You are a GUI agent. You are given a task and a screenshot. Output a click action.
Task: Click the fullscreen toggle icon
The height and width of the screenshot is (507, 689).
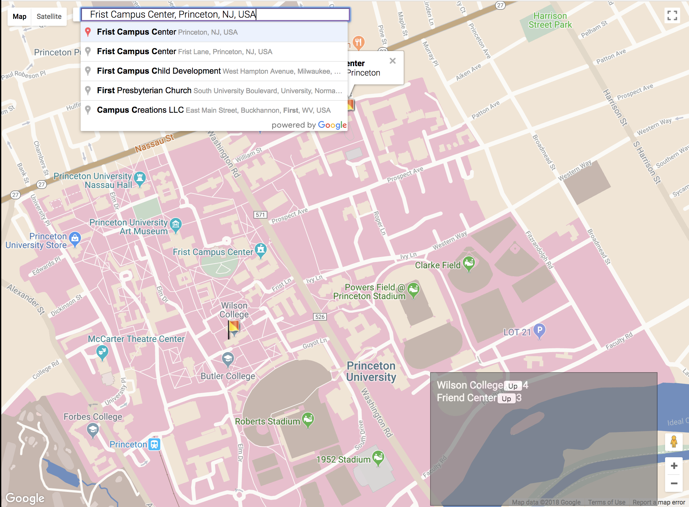click(672, 15)
